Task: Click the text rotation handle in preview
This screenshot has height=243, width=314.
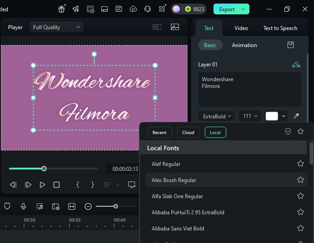Action: [94, 54]
